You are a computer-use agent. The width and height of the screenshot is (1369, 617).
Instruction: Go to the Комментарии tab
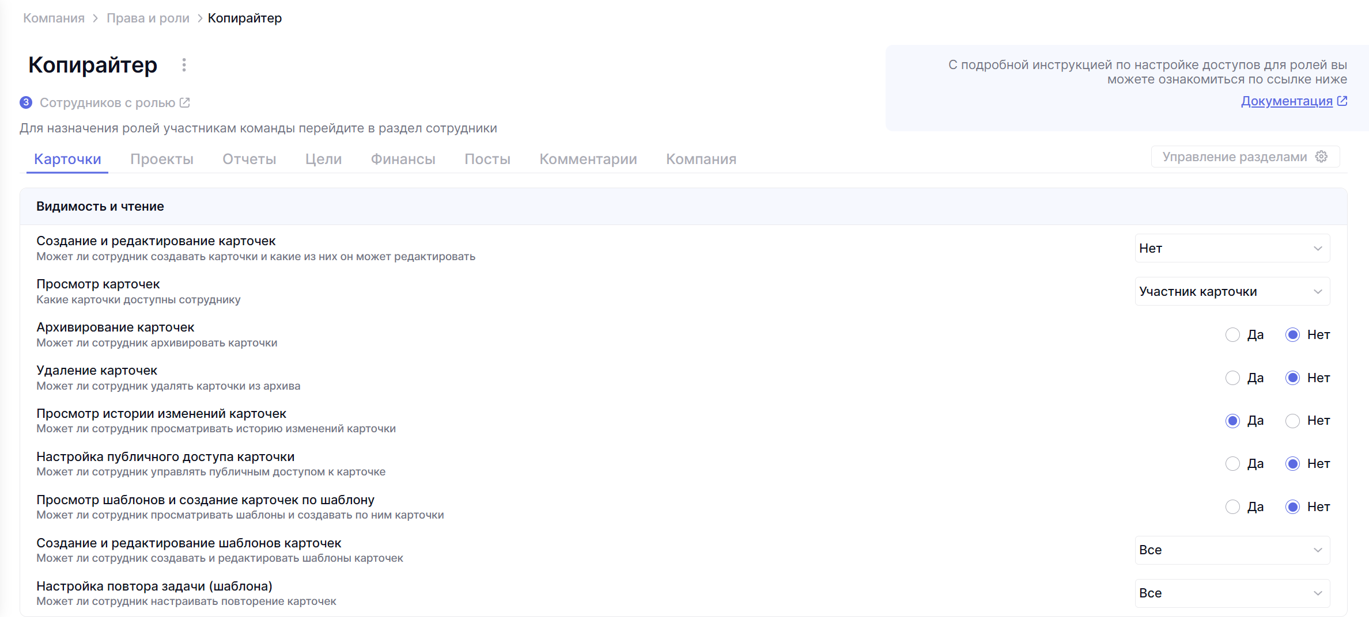588,159
